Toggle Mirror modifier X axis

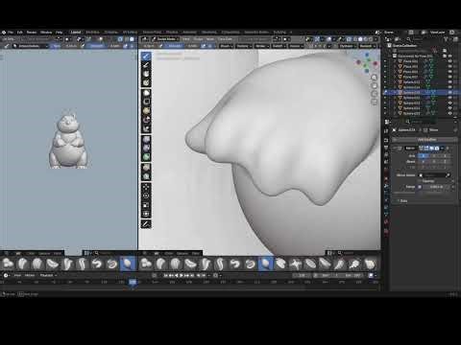point(424,156)
